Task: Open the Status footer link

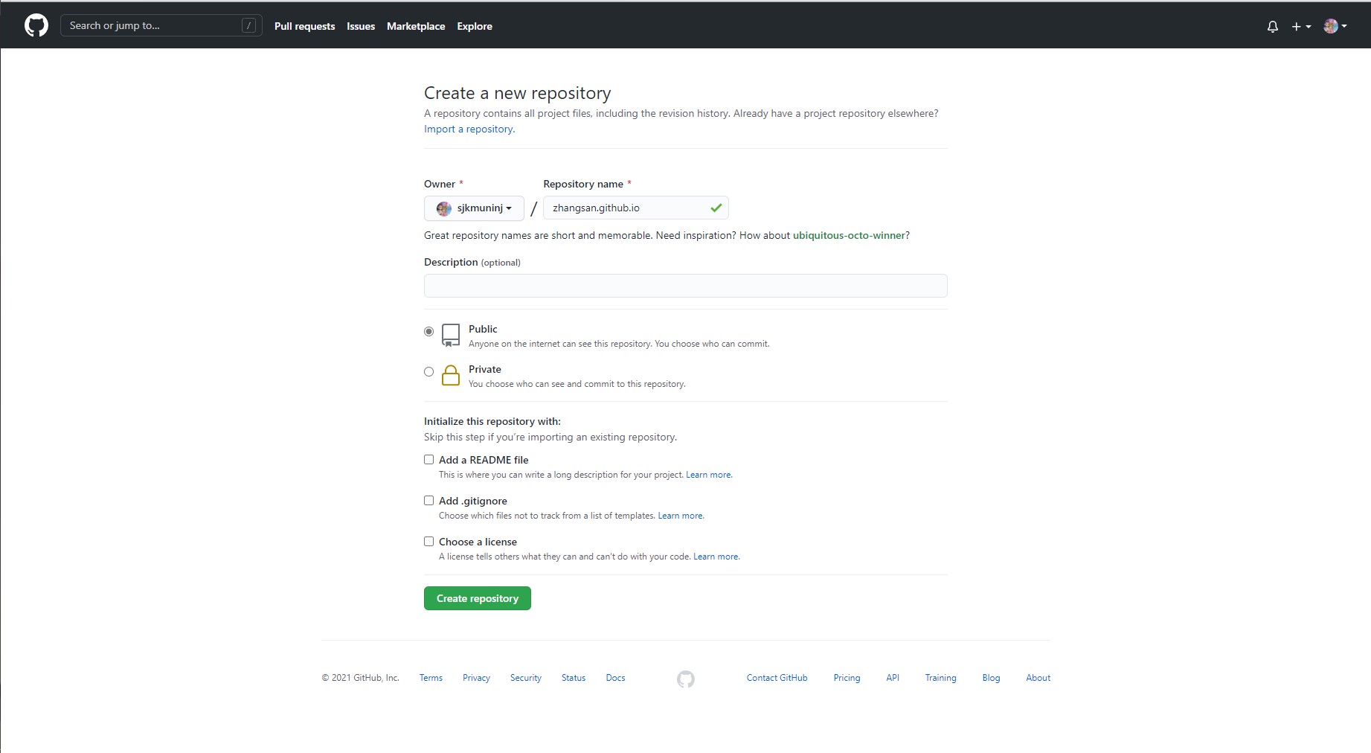Action: pos(574,678)
